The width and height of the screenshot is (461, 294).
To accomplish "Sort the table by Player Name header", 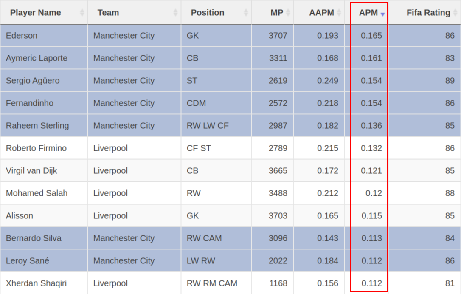I will click(36, 13).
